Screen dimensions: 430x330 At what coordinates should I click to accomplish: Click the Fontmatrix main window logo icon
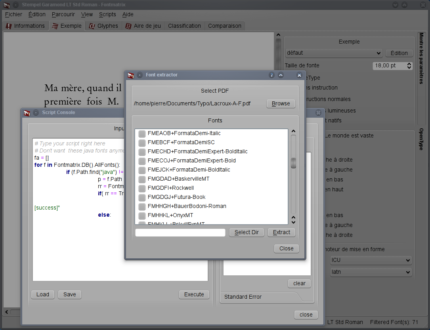pyautogui.click(x=7, y=5)
